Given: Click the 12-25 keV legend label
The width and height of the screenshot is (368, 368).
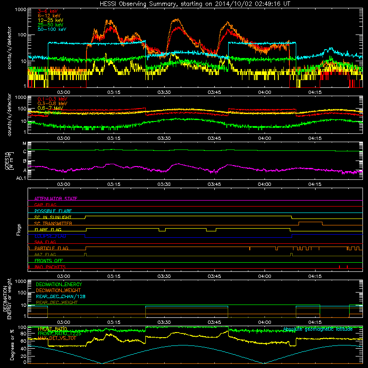Looking at the screenshot, I should 51,20.
